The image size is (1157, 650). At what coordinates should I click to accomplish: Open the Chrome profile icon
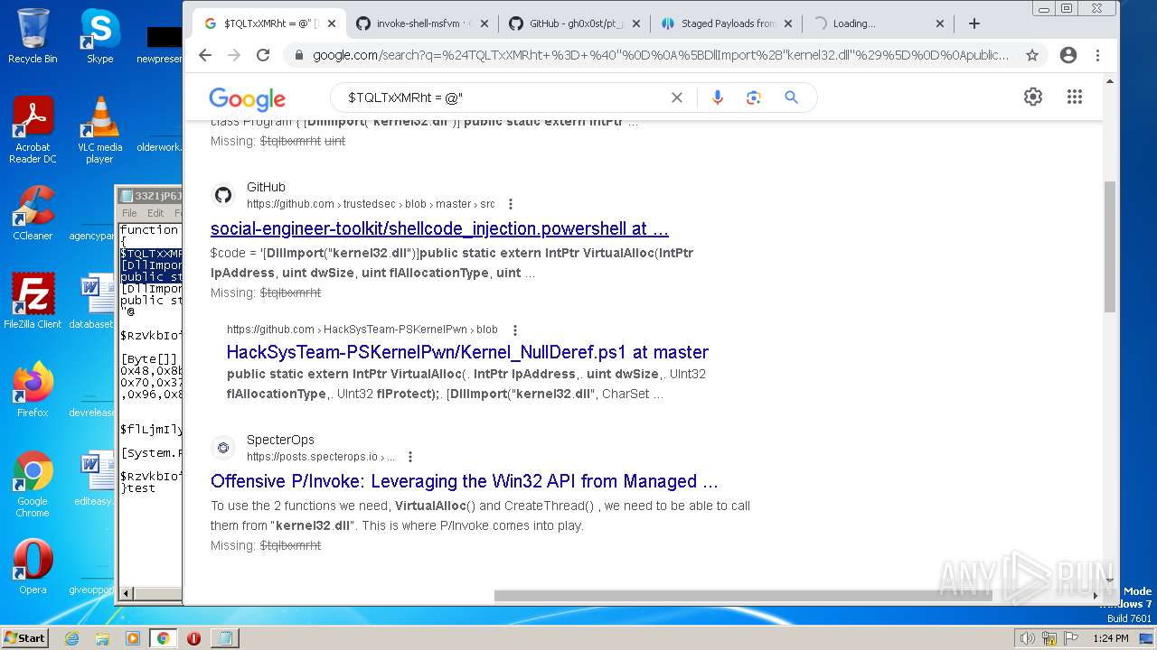point(1068,55)
